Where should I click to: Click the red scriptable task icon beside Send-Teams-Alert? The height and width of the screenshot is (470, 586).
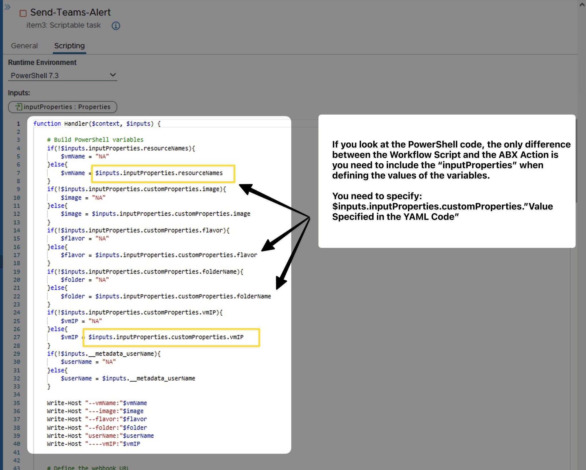[x=23, y=13]
